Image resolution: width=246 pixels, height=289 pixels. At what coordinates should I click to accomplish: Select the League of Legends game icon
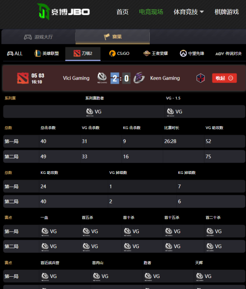point(38,54)
